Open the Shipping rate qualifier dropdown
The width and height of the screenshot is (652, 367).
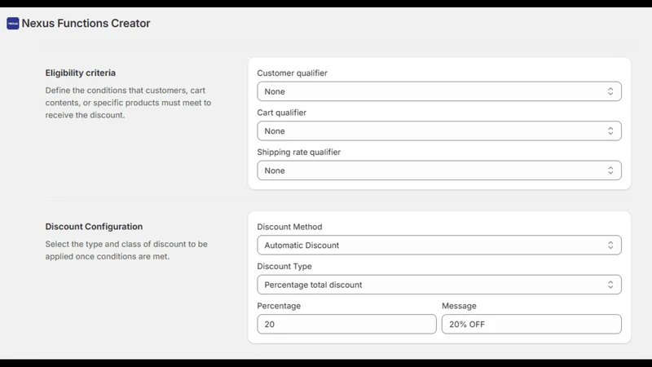(439, 170)
